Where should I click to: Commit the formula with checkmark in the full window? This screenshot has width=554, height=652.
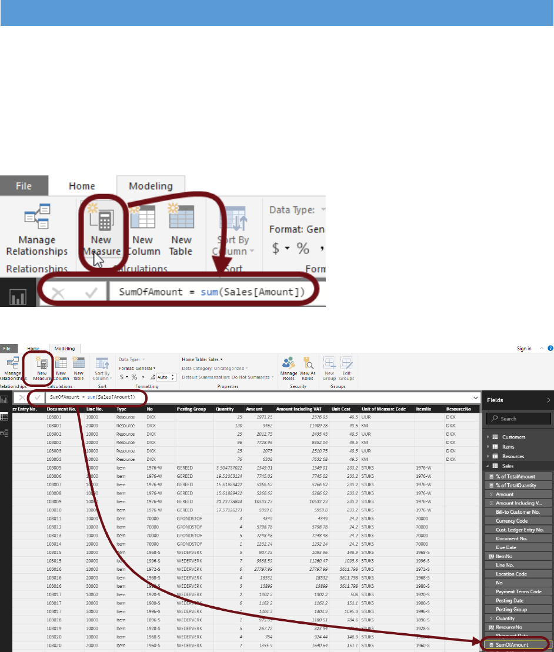(x=38, y=397)
